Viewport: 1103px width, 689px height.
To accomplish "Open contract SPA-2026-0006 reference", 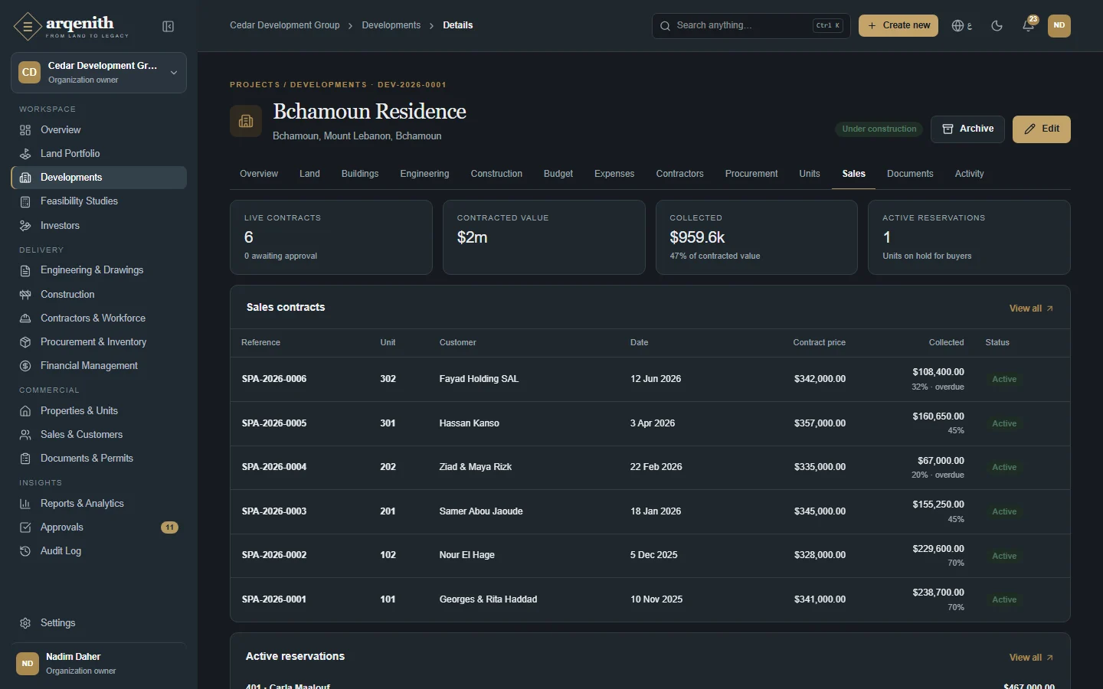I will (x=274, y=379).
